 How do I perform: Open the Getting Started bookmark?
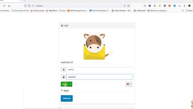click(37, 11)
